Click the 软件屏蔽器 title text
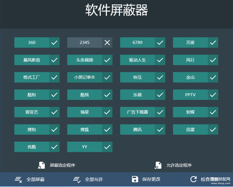The height and width of the screenshot is (187, 233). point(117,10)
